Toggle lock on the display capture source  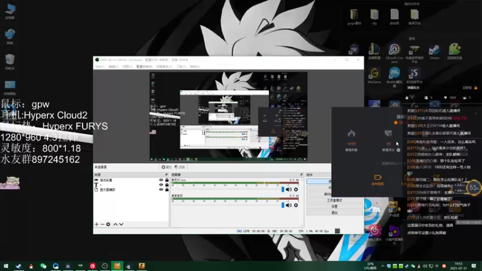click(x=167, y=190)
